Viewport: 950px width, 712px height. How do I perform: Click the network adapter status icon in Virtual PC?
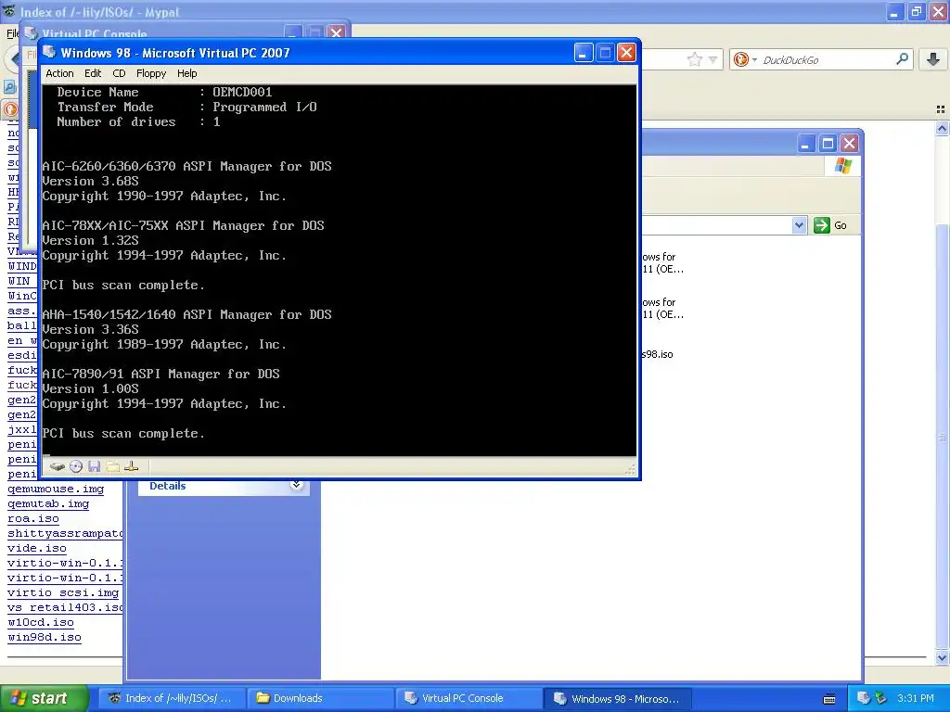tap(131, 466)
